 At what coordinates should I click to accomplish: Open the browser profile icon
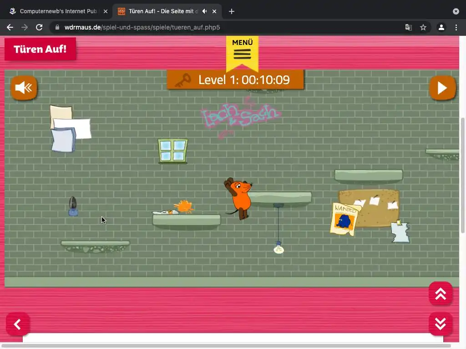(441, 27)
